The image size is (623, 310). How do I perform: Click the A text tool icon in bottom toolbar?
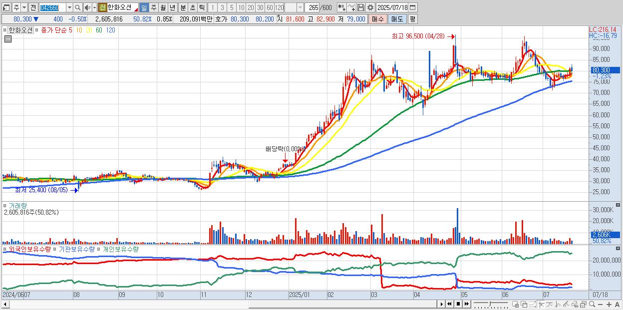[618, 305]
